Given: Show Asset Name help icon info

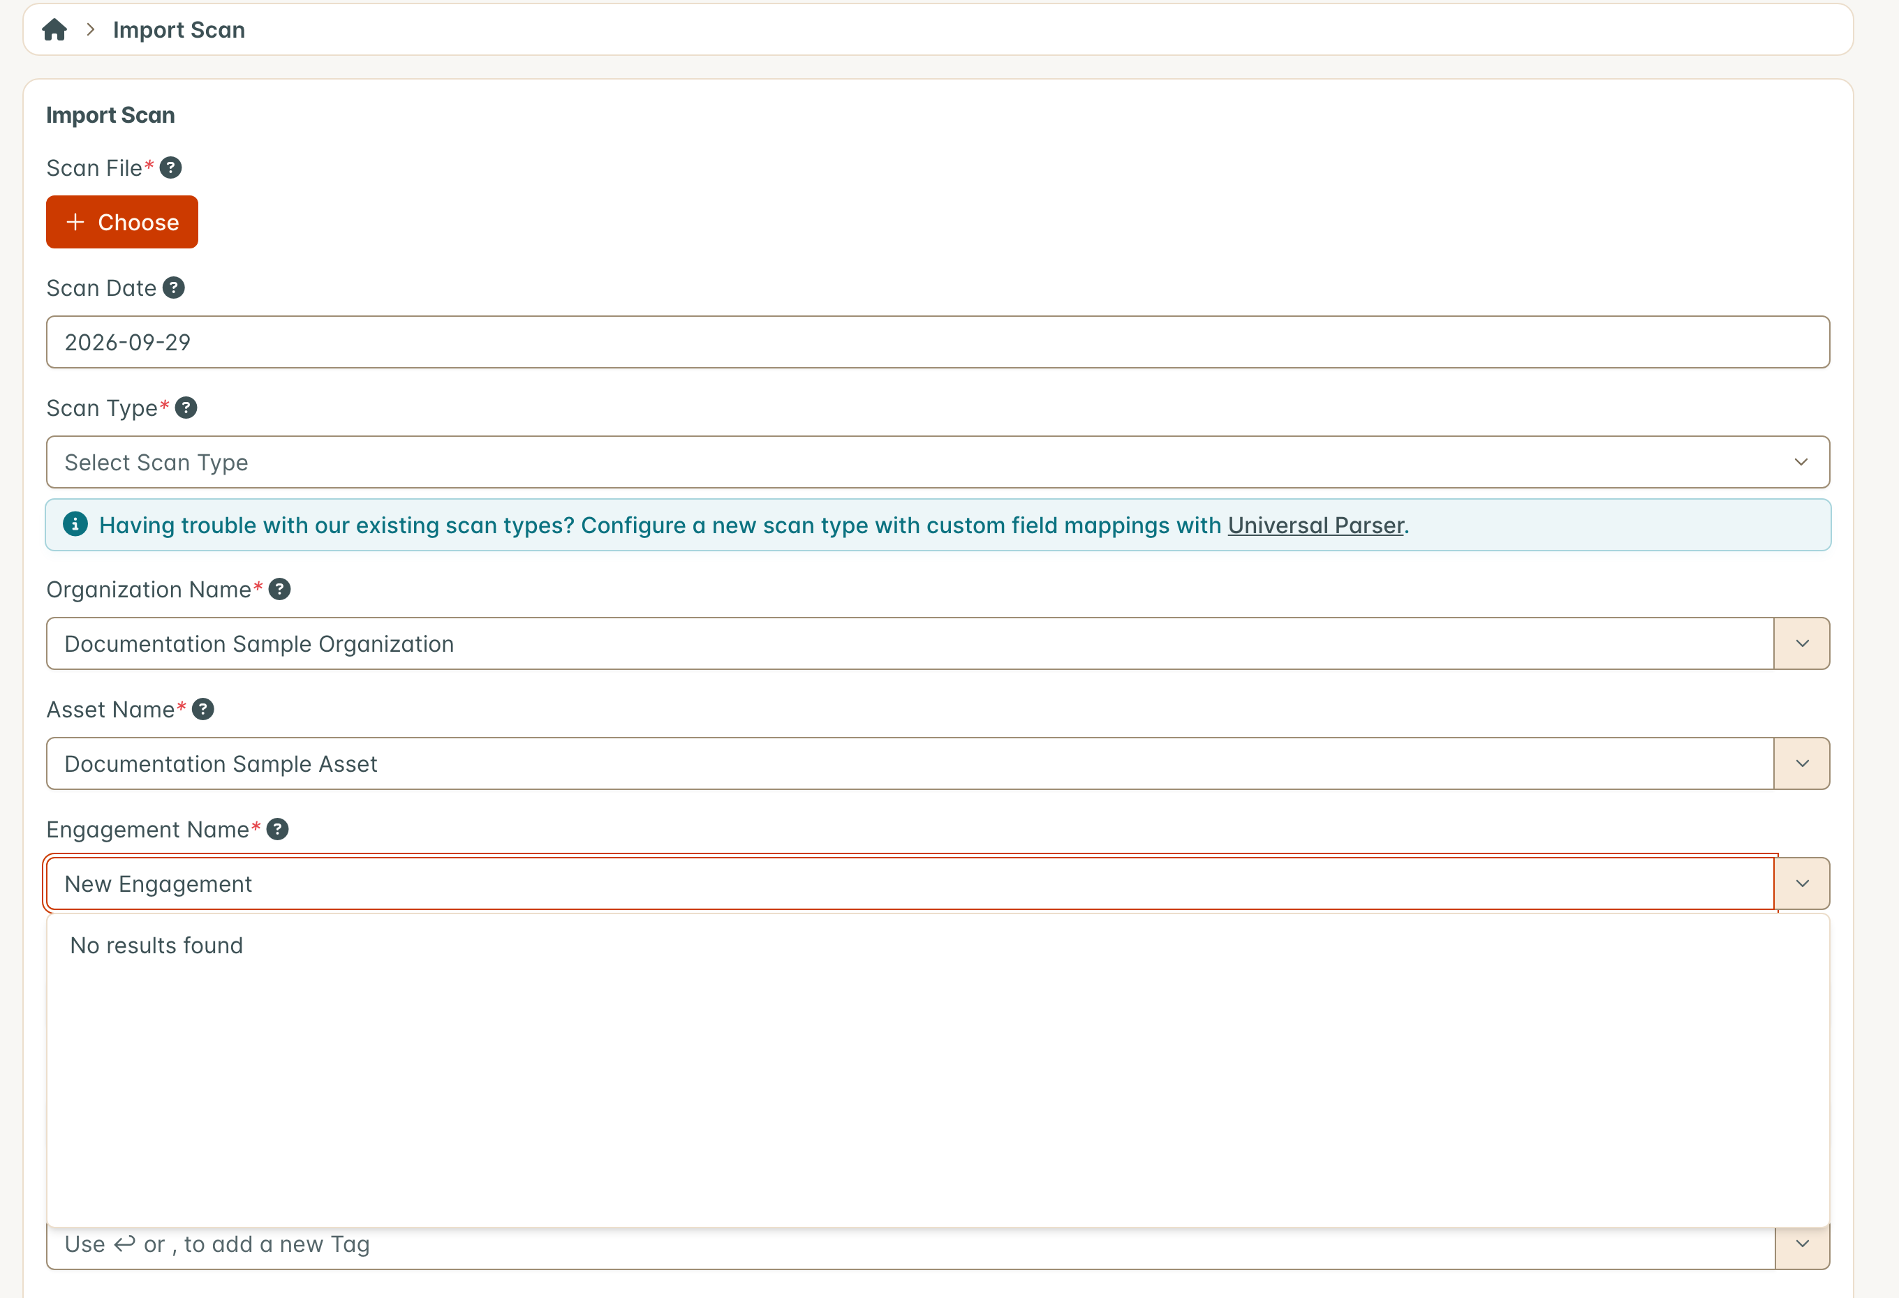Looking at the screenshot, I should pos(202,709).
